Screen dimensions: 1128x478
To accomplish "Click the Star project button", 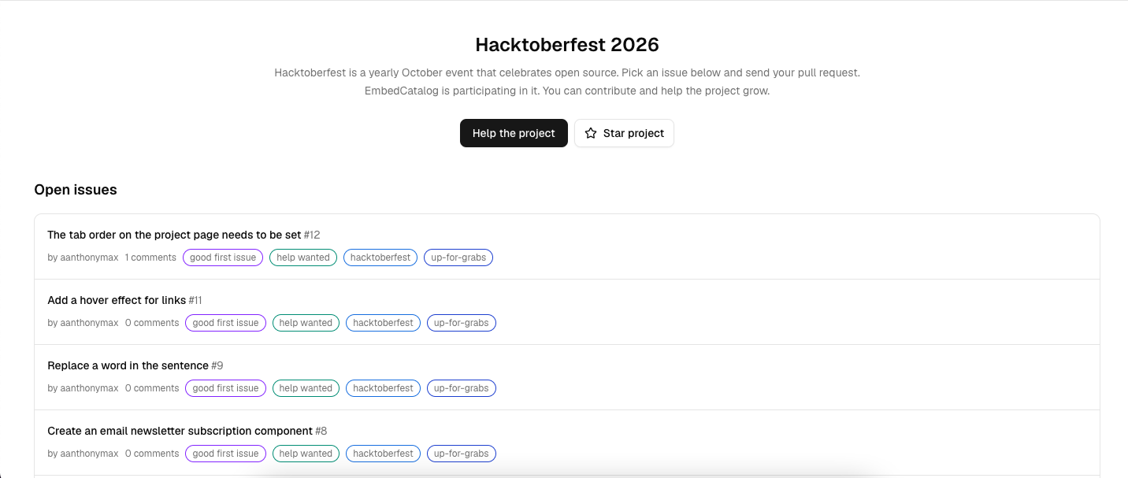I will coord(624,133).
